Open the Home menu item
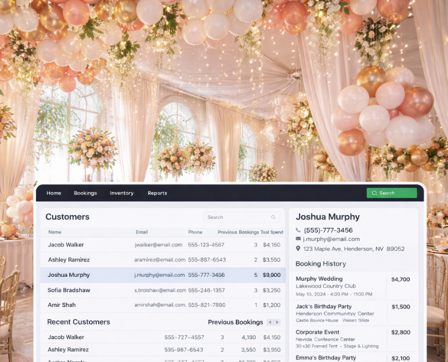The height and width of the screenshot is (362, 448). 54,193
